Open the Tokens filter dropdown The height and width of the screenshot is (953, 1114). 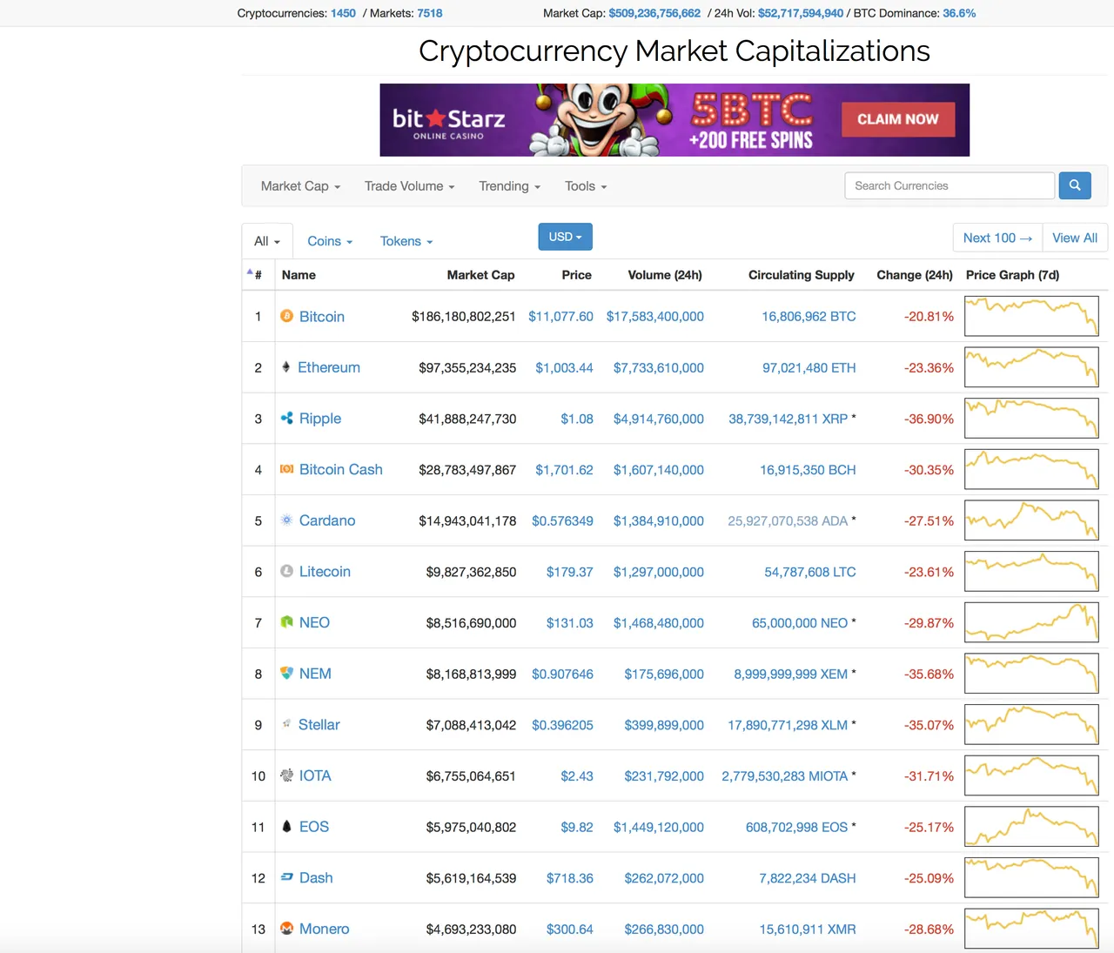click(406, 241)
